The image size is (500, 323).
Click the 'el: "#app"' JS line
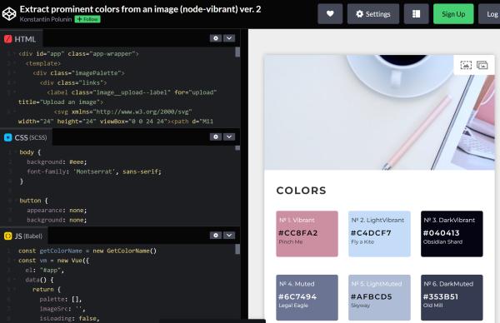(x=45, y=270)
